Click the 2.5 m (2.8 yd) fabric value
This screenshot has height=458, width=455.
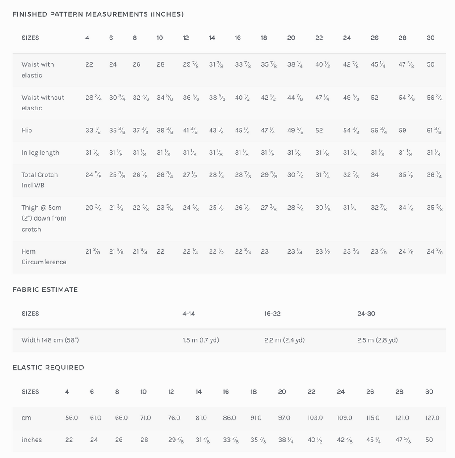[378, 340]
